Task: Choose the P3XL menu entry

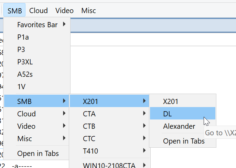Action: 25,62
